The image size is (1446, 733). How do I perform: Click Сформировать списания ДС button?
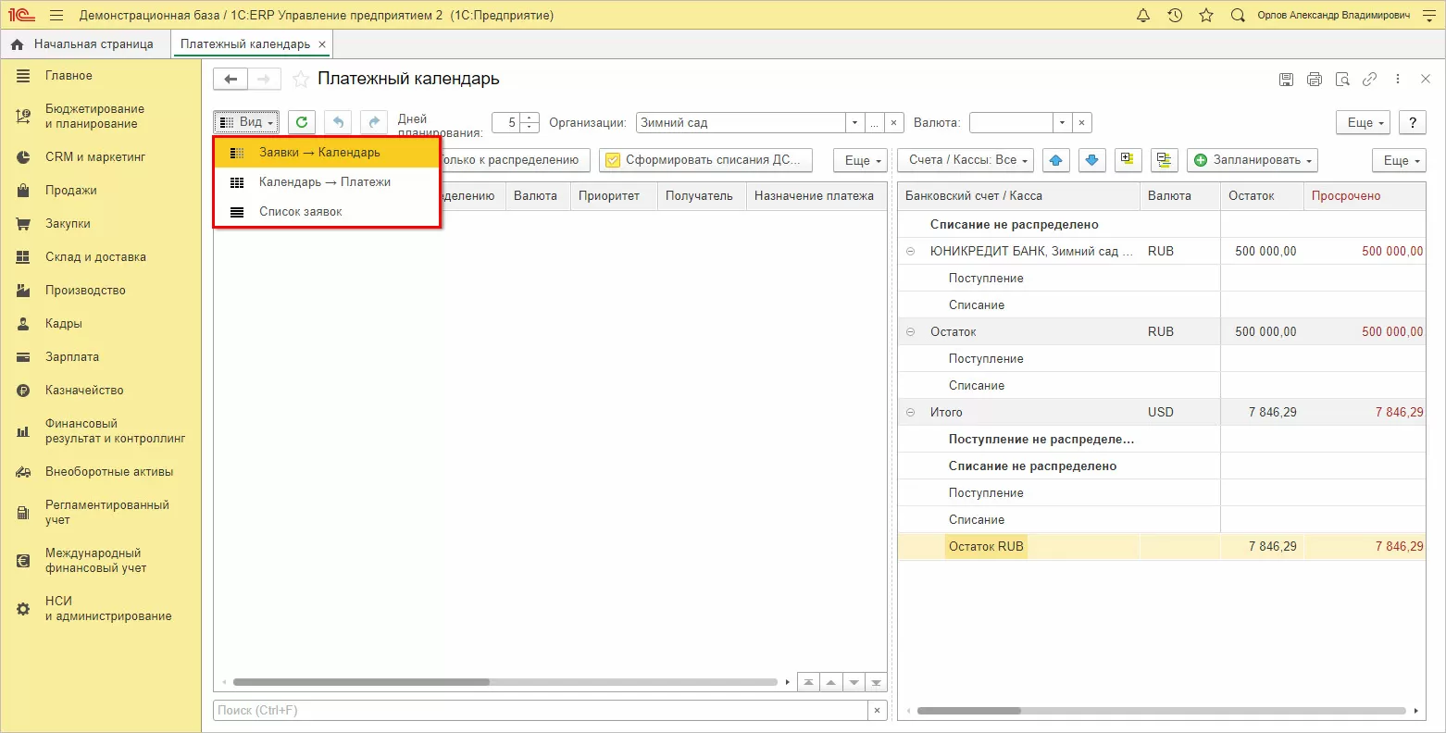[x=705, y=160]
